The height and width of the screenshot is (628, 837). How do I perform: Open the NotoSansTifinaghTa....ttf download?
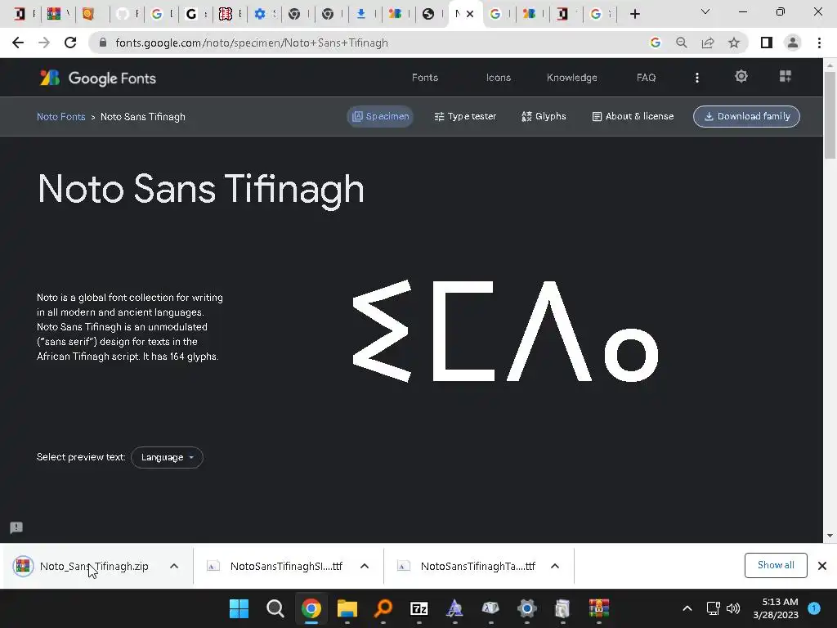467,566
